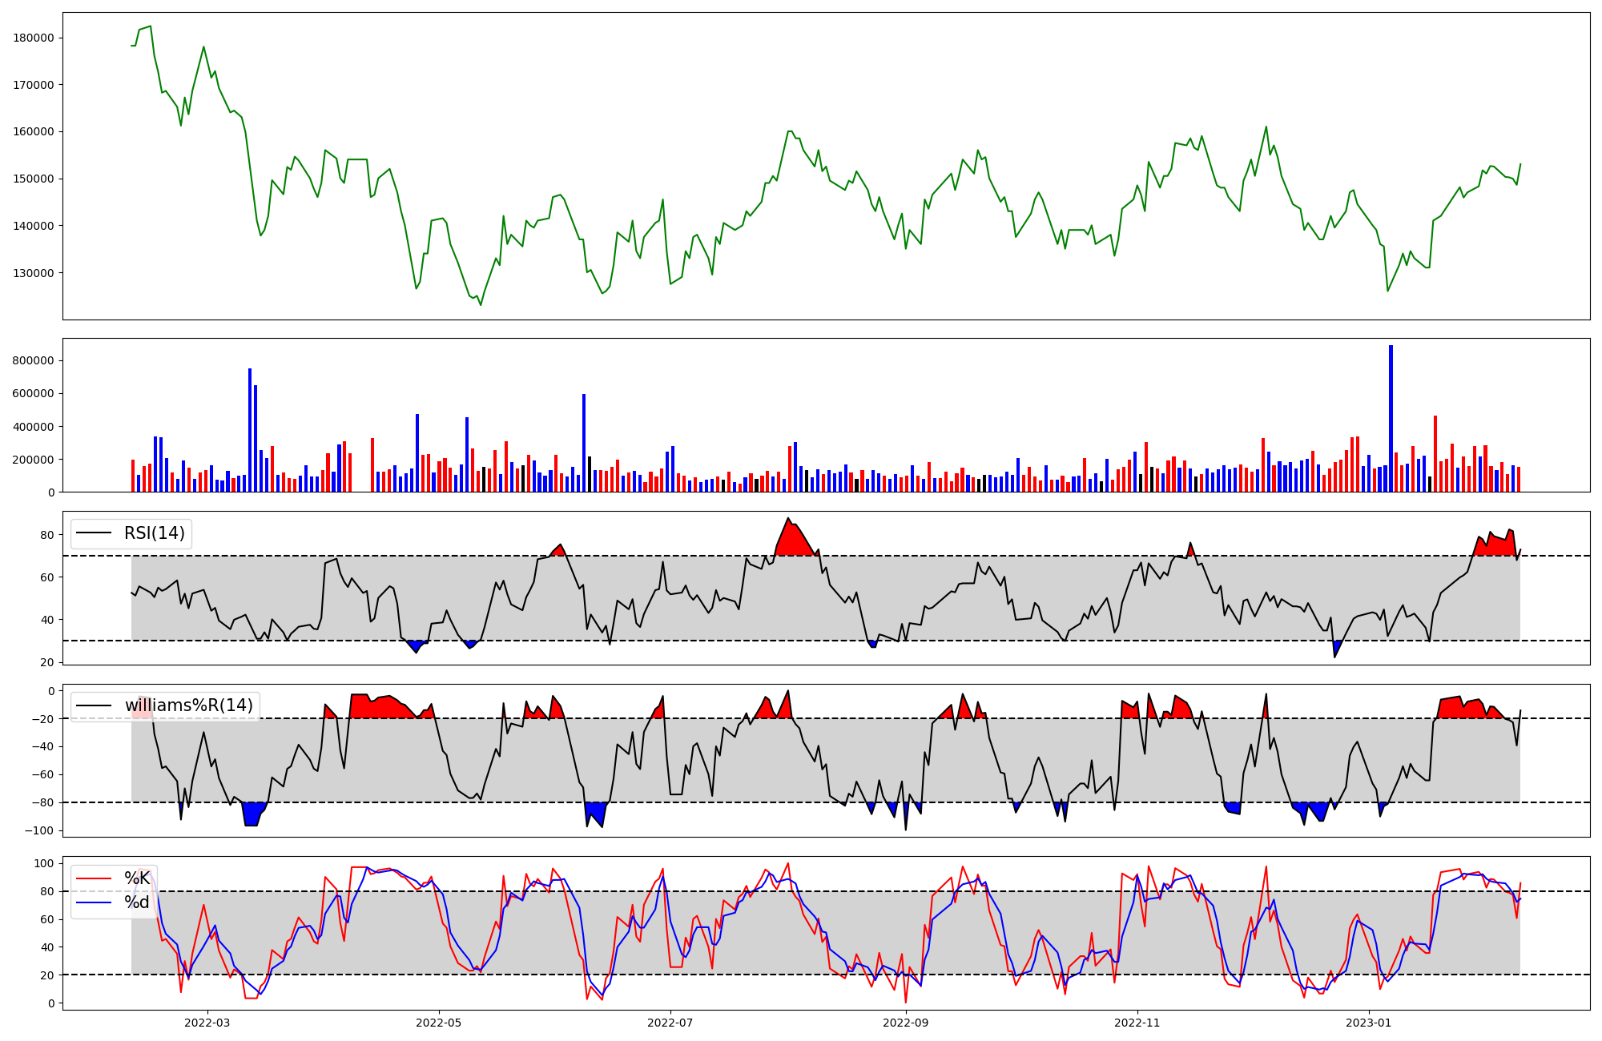Click the 2023-01 x-axis date label

click(1368, 1023)
